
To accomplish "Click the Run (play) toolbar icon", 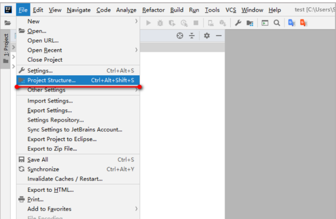I will 148,23.
